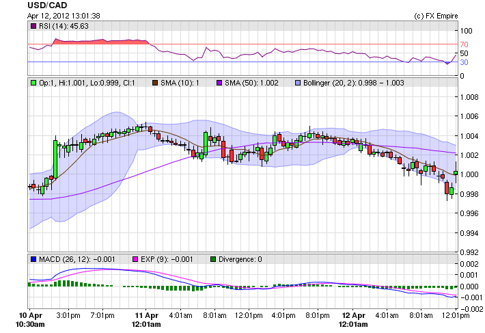Click the 0.001 MACD axis label
The height and width of the screenshot is (333, 485).
pos(469,275)
